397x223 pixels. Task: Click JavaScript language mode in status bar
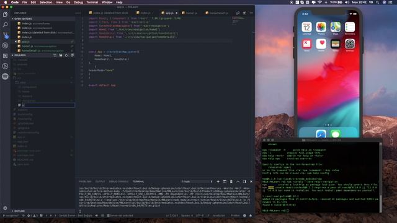click(218, 216)
